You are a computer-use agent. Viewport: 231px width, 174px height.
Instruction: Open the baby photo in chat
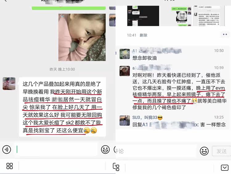tap(82, 37)
